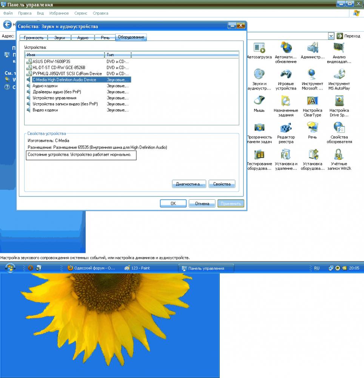Launch Редактор реестра registry editor icon

pos(286,128)
